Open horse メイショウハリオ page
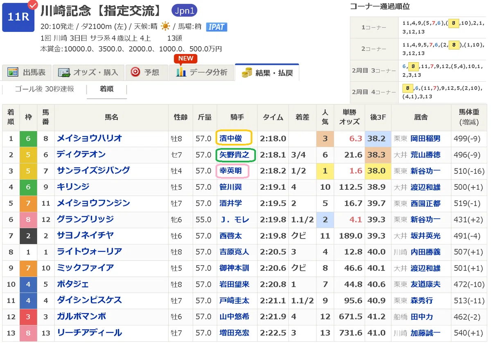The width and height of the screenshot is (491, 343). pos(90,138)
